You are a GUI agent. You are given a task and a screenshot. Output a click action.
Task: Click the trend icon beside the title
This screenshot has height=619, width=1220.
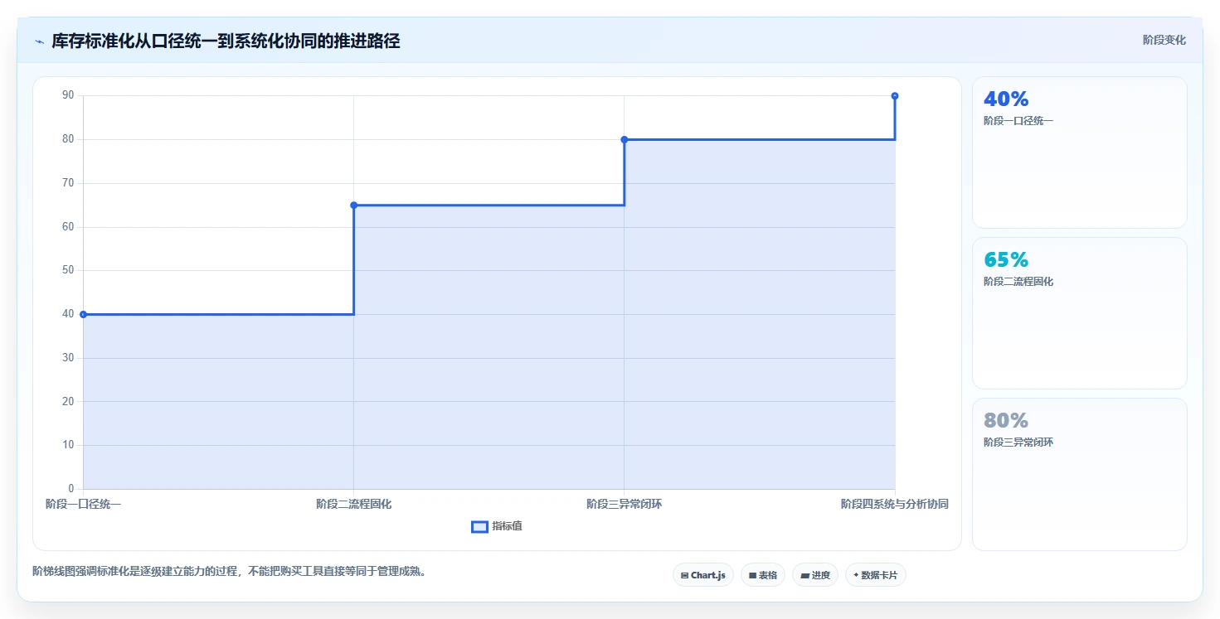pos(39,41)
